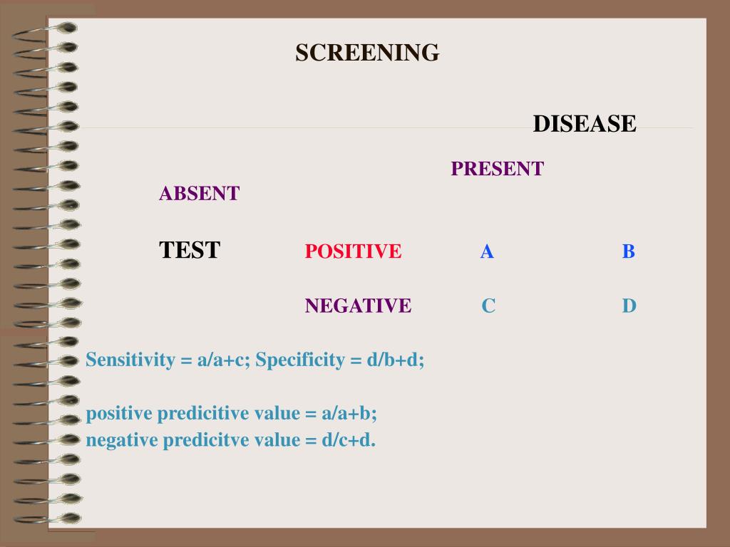Click the Specificity = d/b+d formula

[x=340, y=360]
